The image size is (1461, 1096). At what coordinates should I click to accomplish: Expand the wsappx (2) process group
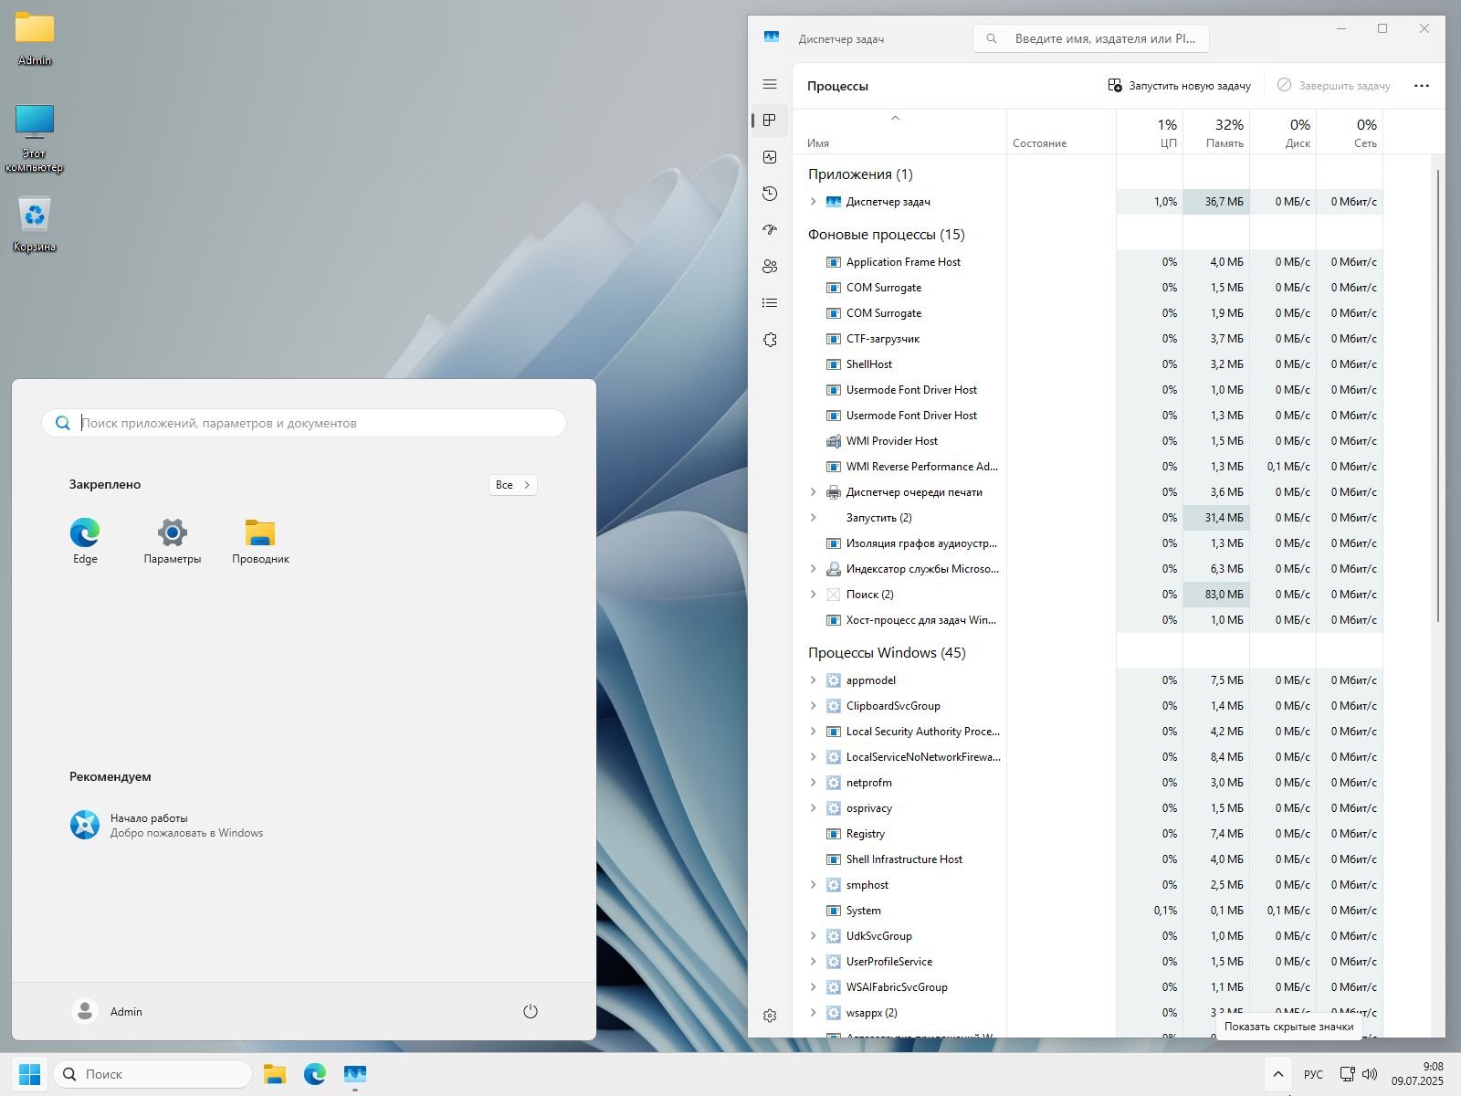[813, 1013]
